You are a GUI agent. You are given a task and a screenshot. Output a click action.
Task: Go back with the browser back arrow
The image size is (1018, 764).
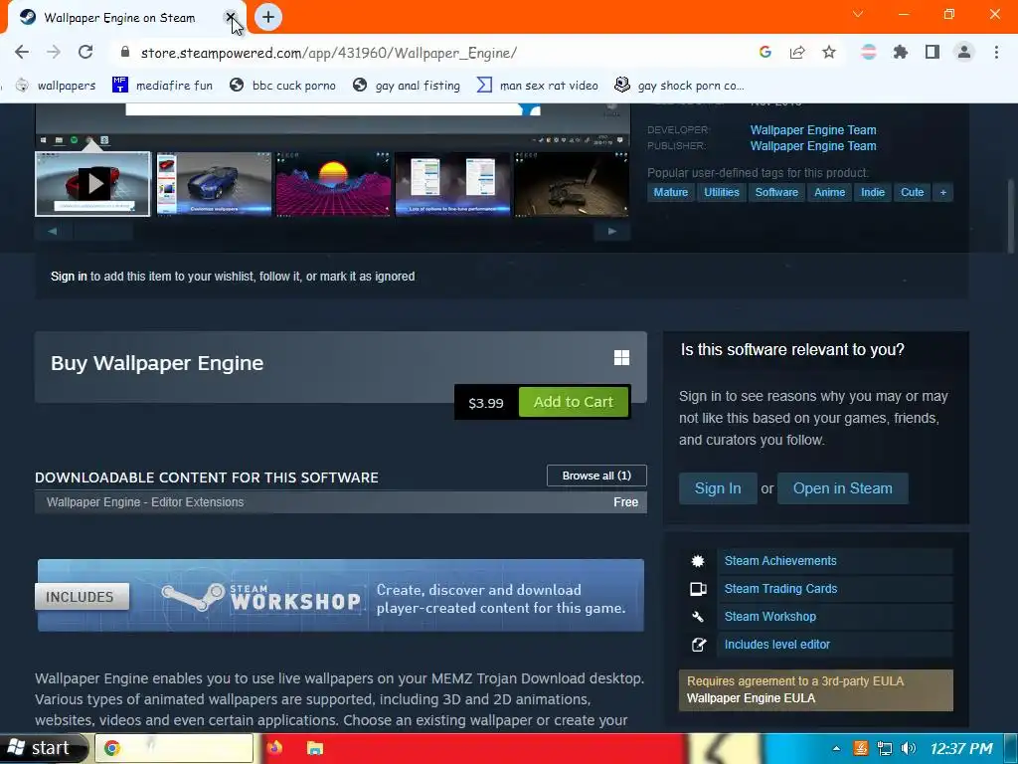22,52
